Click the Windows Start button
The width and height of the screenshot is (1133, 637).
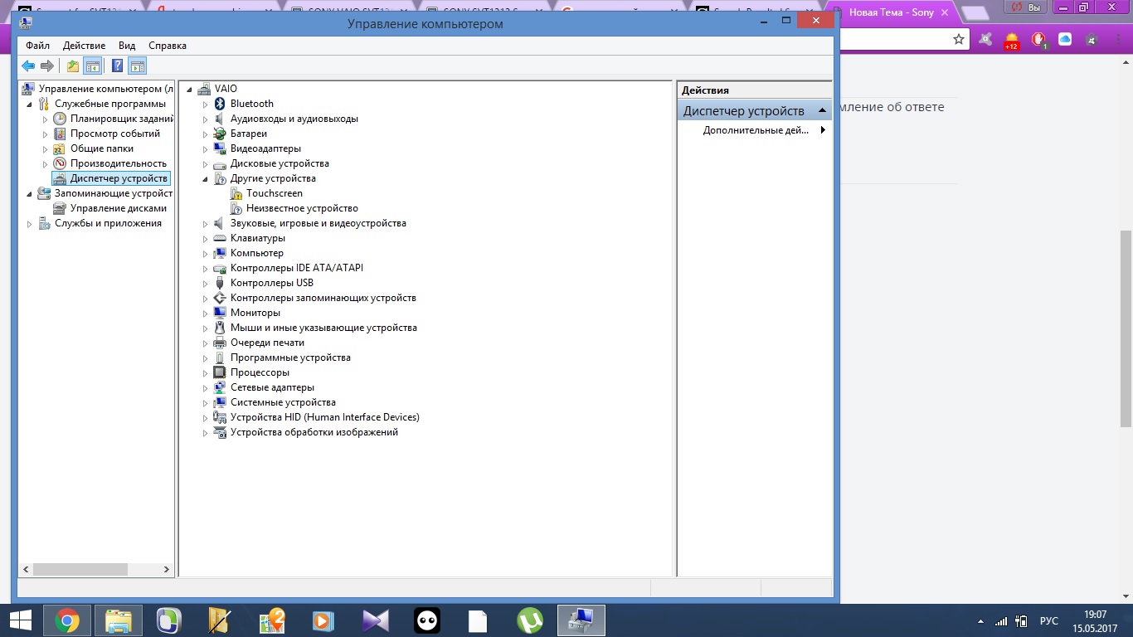pyautogui.click(x=20, y=620)
